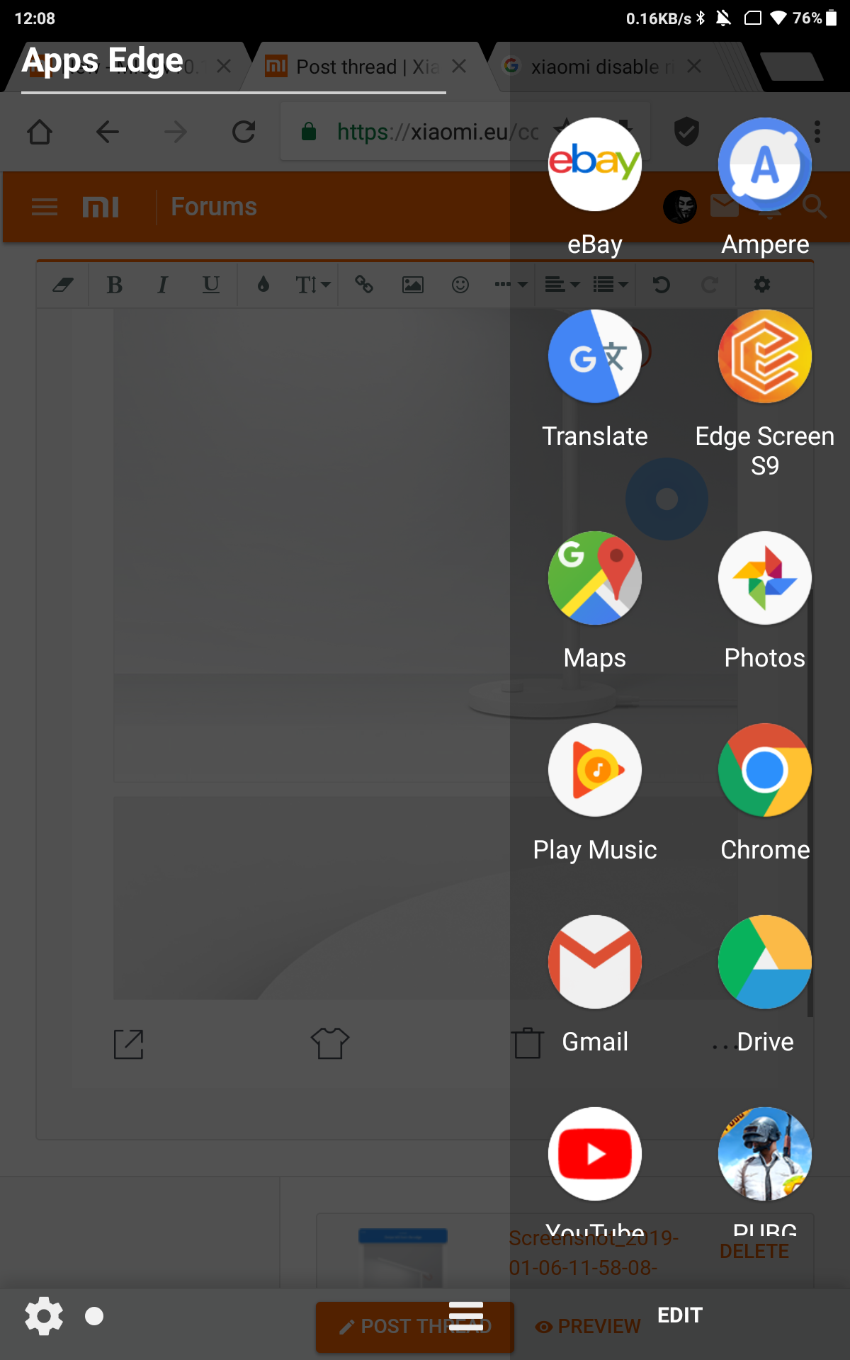The image size is (850, 1360).
Task: Open Chrome from the edge panel
Action: click(765, 770)
